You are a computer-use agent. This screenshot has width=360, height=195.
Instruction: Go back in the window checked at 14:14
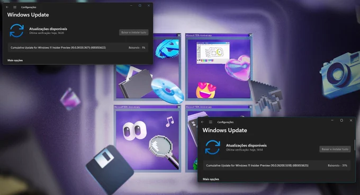202,122
